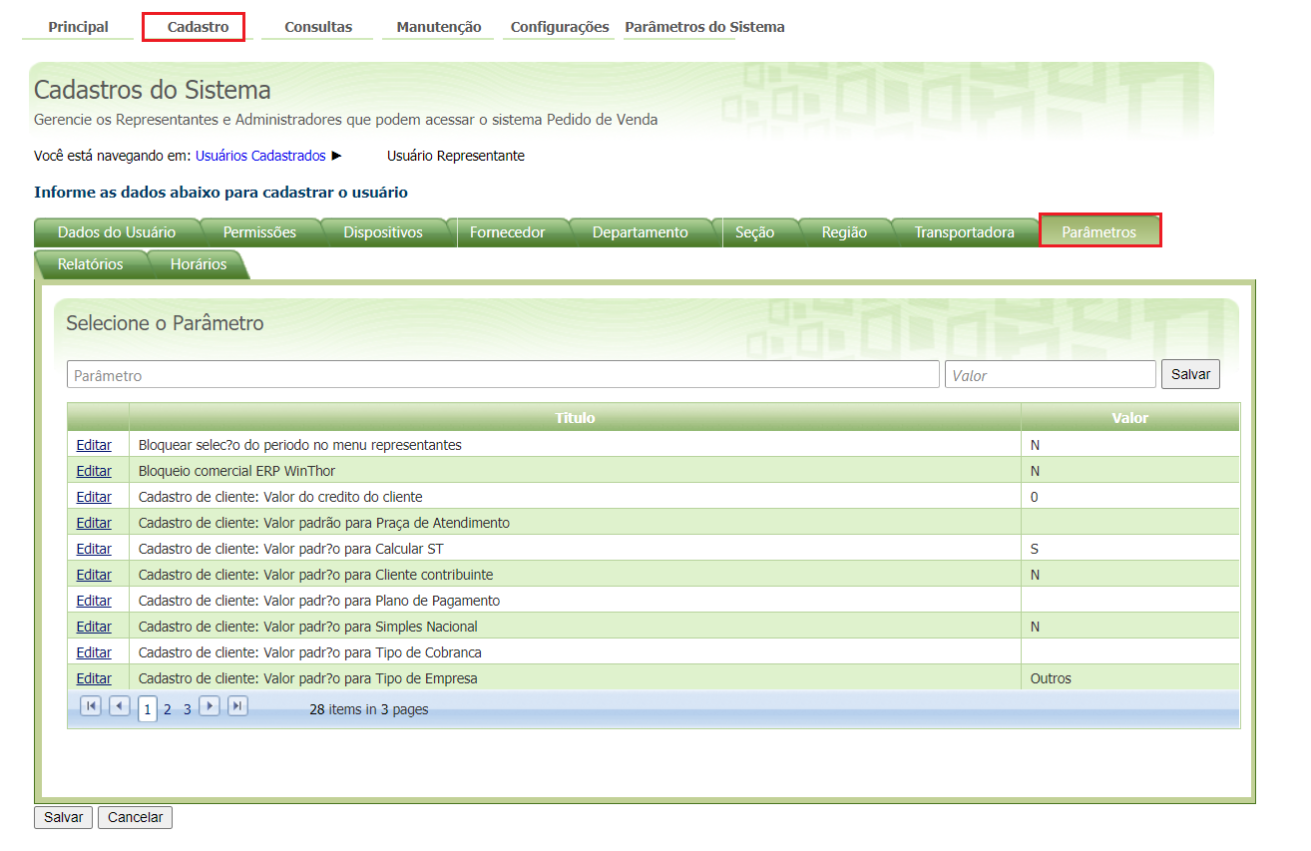Click the Cancelar button
This screenshot has width=1311, height=851.
(x=135, y=817)
